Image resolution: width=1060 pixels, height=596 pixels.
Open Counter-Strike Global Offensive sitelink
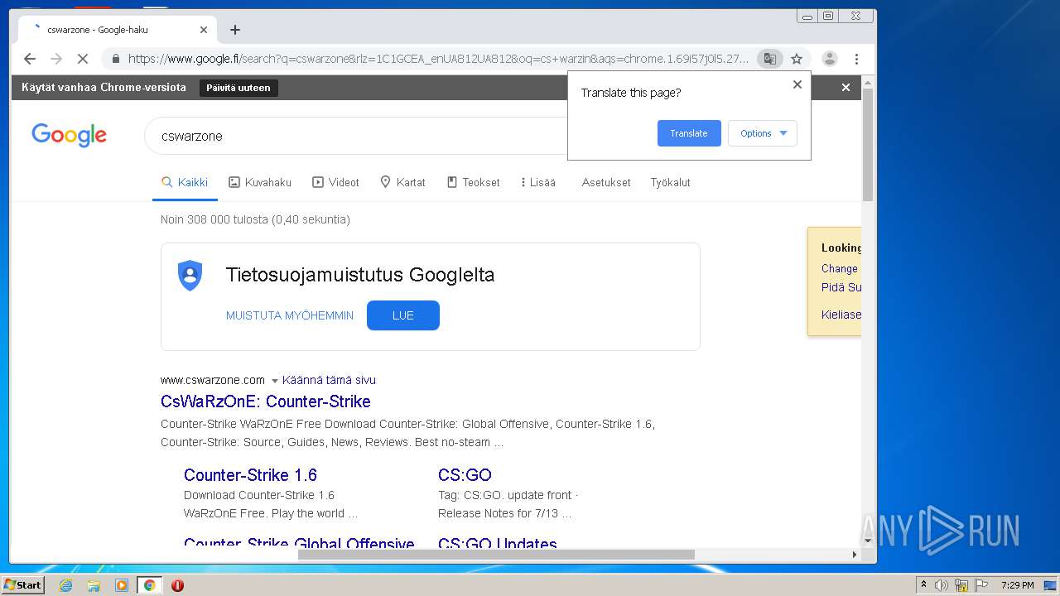click(x=299, y=543)
